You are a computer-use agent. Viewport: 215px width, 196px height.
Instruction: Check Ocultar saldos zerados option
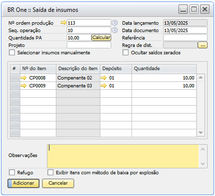click(126, 53)
